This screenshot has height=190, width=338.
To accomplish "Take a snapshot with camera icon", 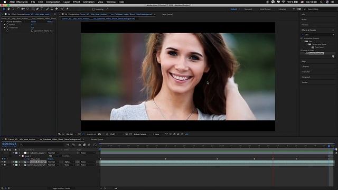I will (99, 134).
